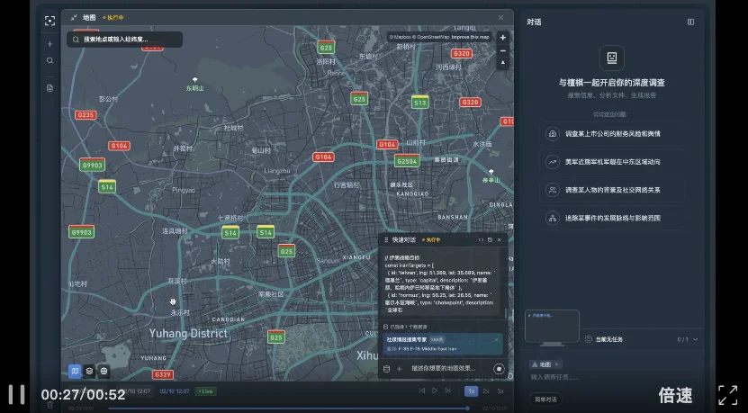This screenshot has width=748, height=413.
Task: Open history in the quick chat panel
Action: click(491, 240)
